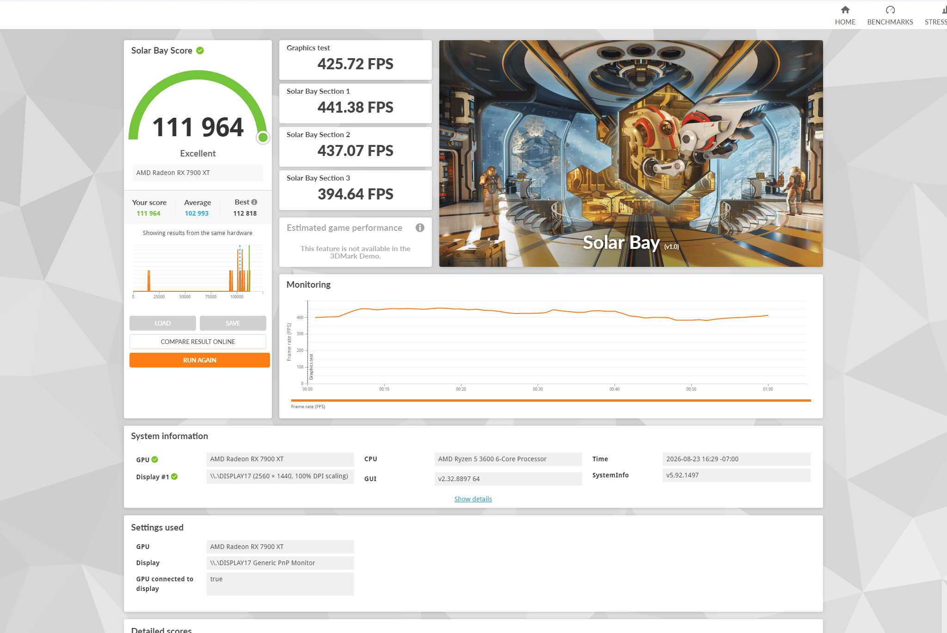
Task: Select Settings used GPU value field
Action: tap(280, 547)
